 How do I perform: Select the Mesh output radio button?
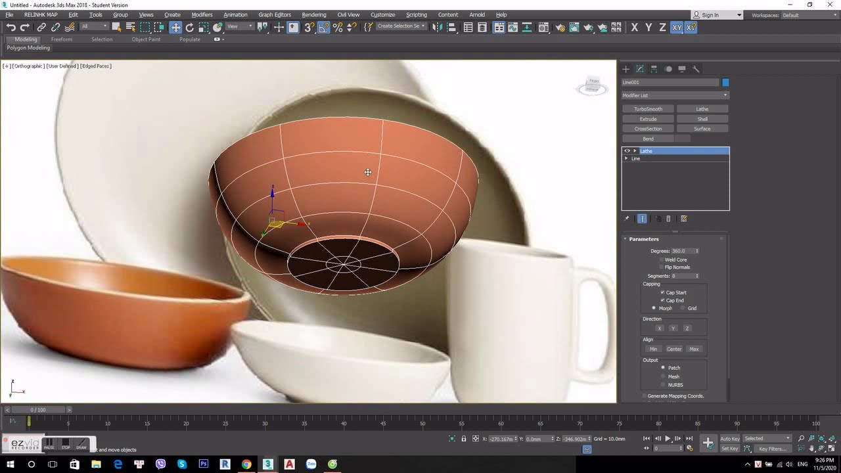[x=663, y=376]
